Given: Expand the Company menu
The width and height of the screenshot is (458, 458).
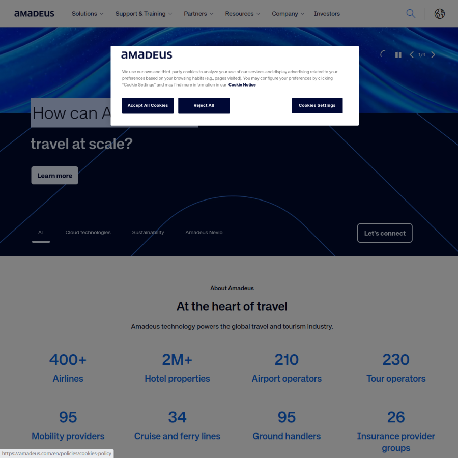Looking at the screenshot, I should coord(288,14).
